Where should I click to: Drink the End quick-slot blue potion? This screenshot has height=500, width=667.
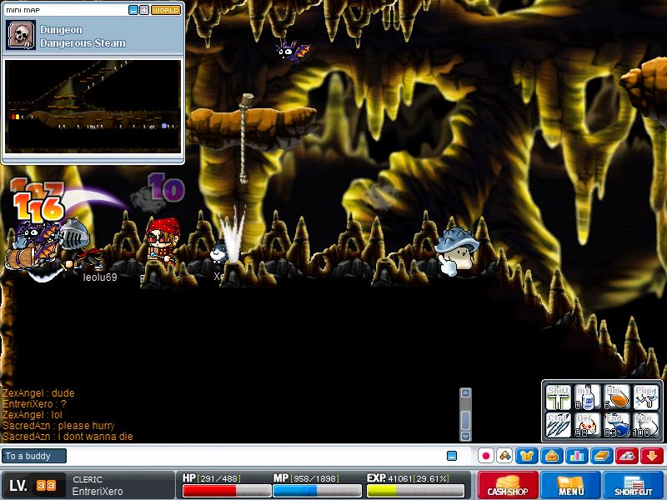(x=616, y=425)
